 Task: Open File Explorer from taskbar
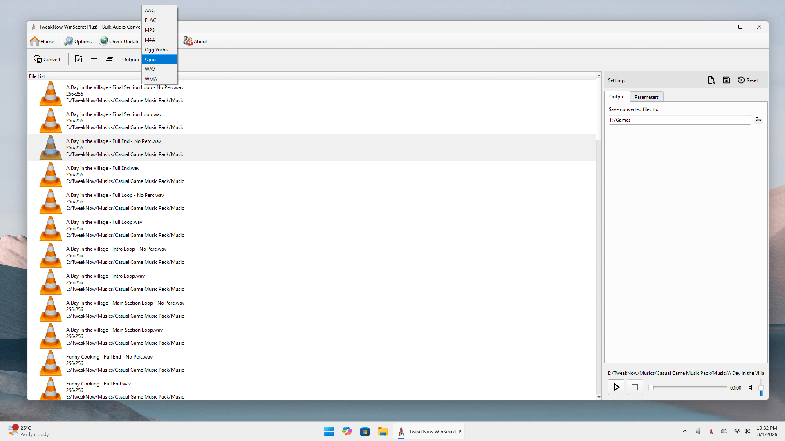click(x=383, y=432)
